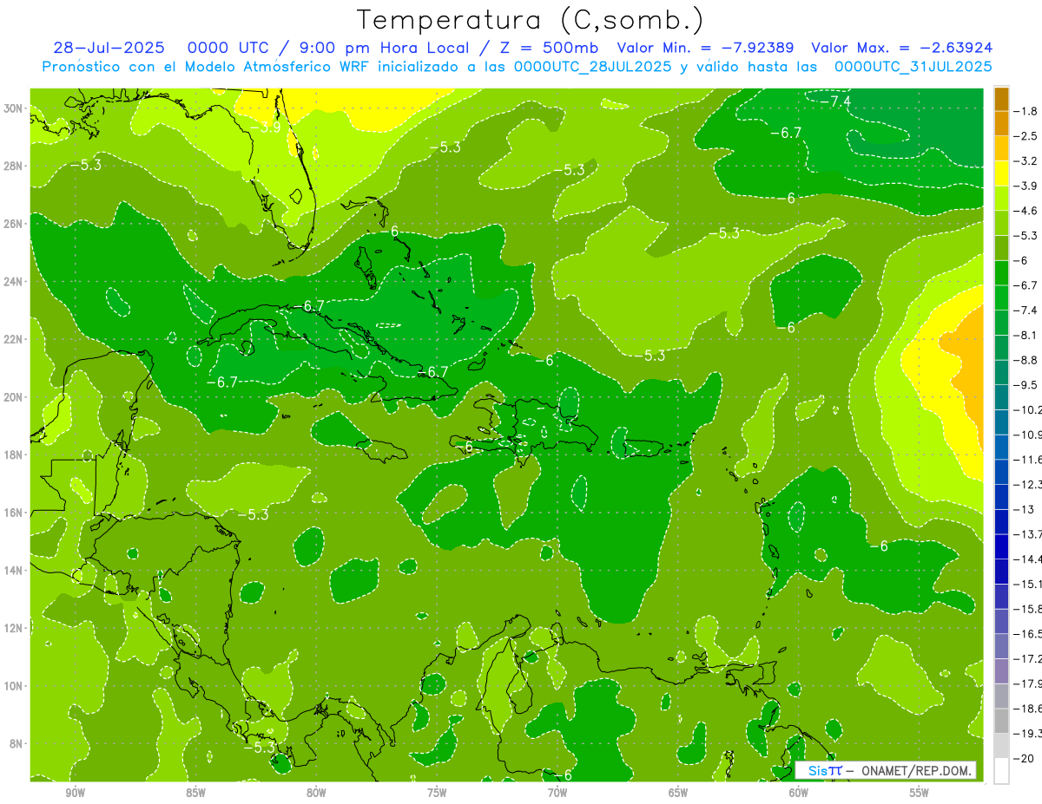Click the colorbar label "-11.6"
The image size is (1042, 804).
click(x=1029, y=459)
